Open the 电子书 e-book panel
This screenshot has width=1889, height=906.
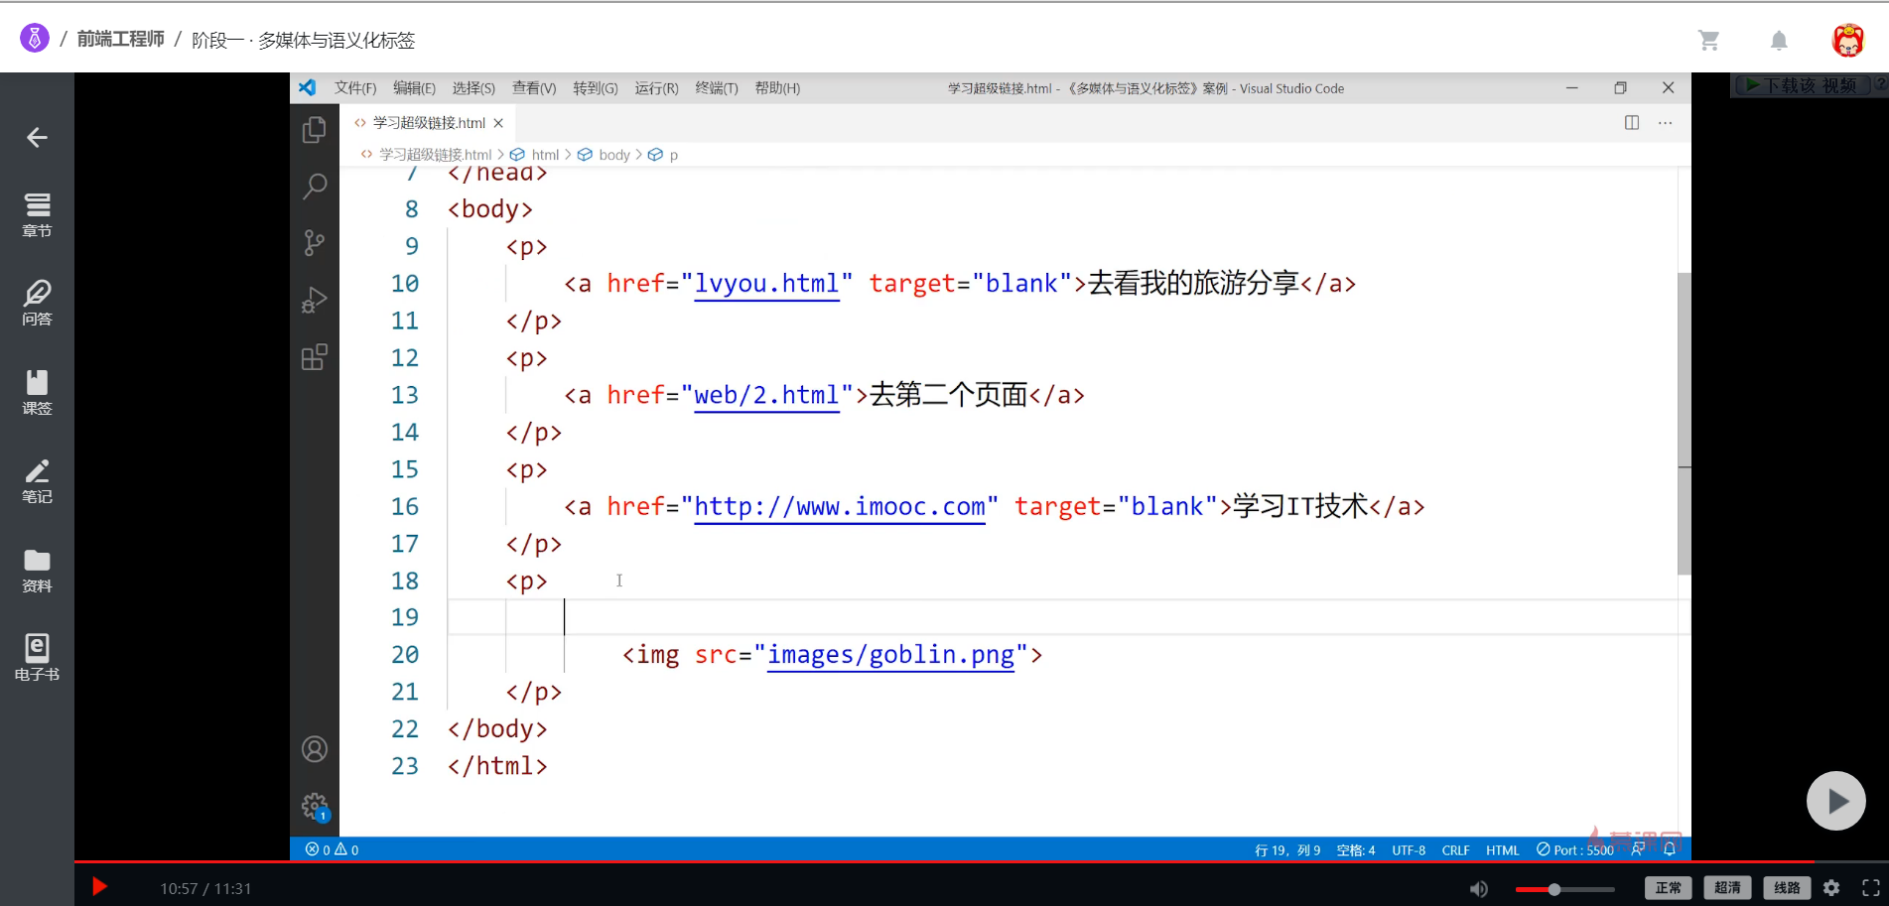click(x=37, y=658)
